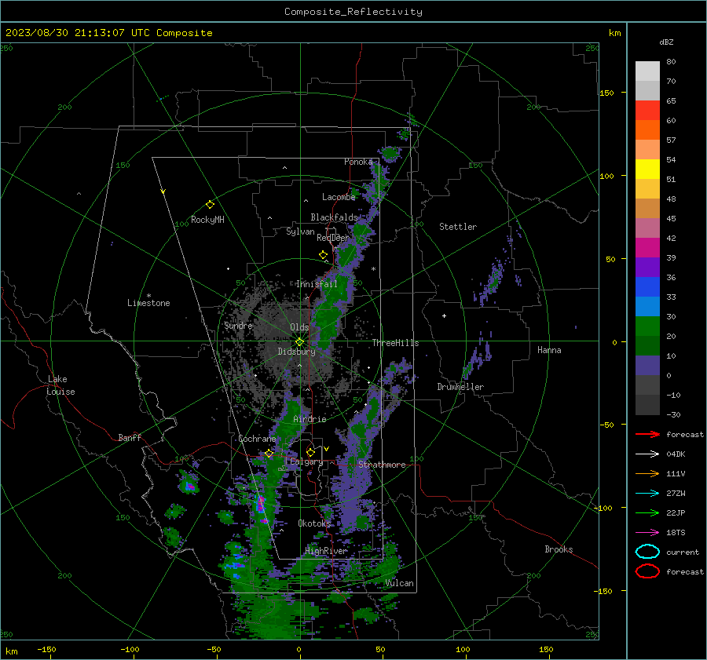Click the dBZ legend heading
Viewport: 707px width, 660px height.
click(x=666, y=42)
